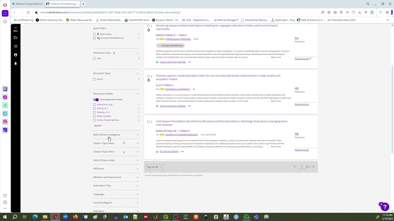
Task: Open Instagram in Opera sidebar
Action: pyautogui.click(x=5, y=122)
